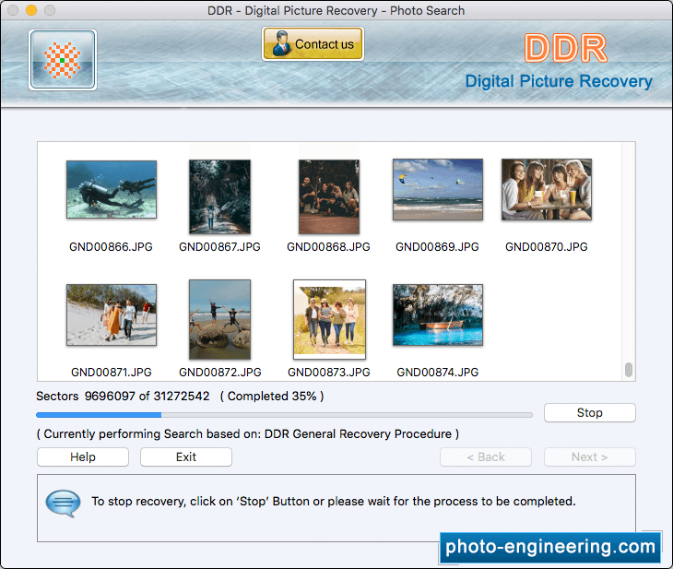The width and height of the screenshot is (673, 569).
Task: Click the GND00873.JPG file name
Action: pyautogui.click(x=329, y=373)
